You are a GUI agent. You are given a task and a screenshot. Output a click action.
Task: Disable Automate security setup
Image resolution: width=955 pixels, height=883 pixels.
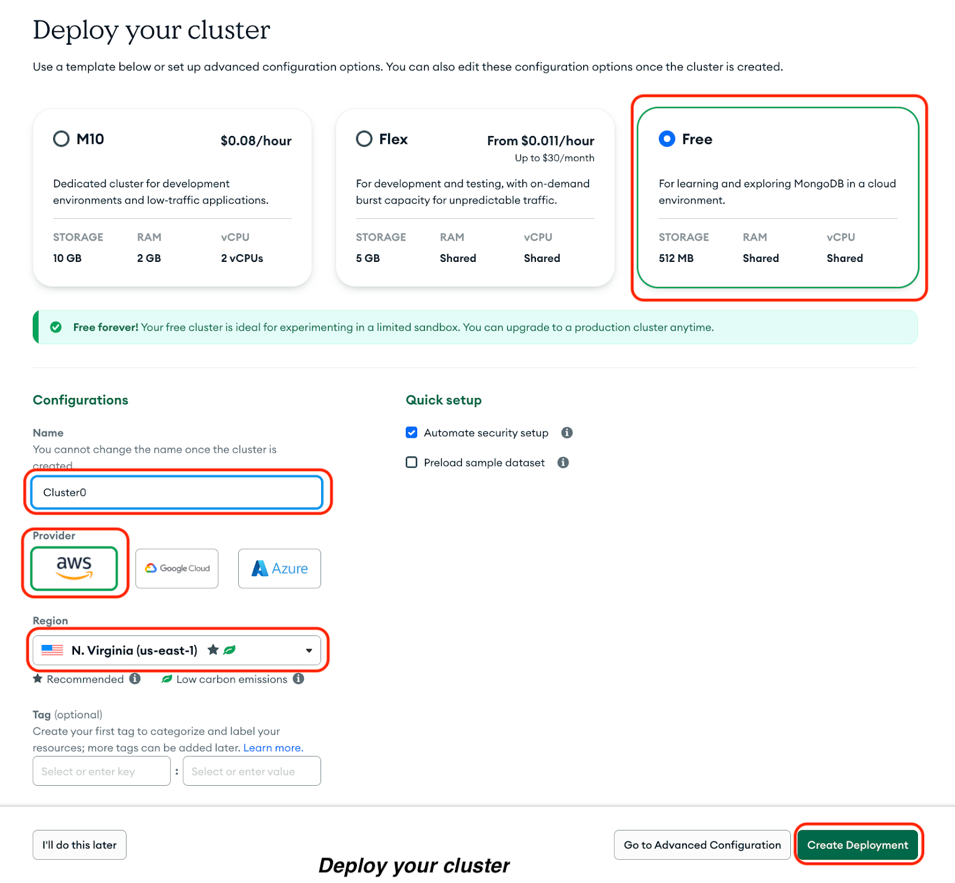(411, 433)
